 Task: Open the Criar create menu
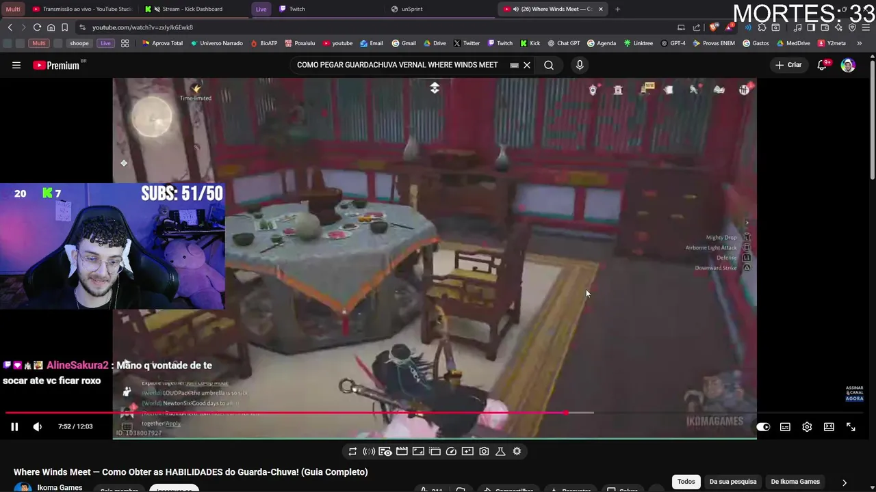pyautogui.click(x=788, y=65)
